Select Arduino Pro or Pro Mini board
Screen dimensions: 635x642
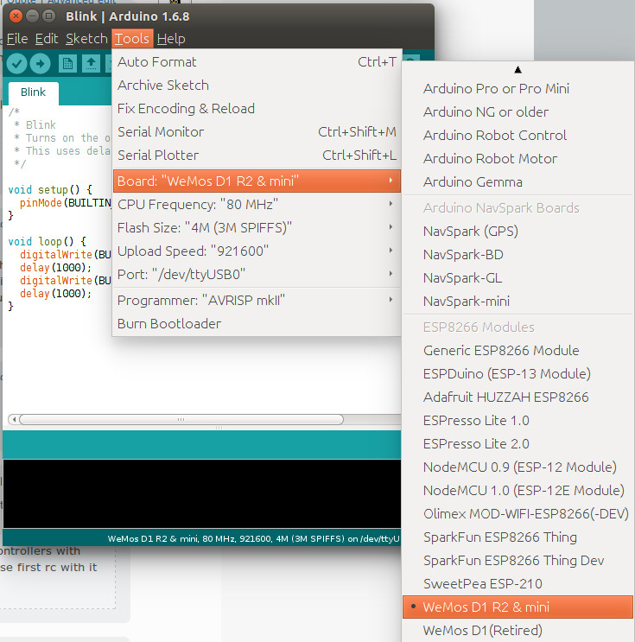(518, 88)
